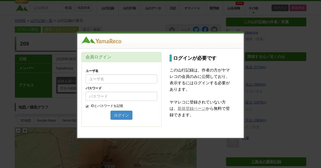Open 山行計画 menu
This screenshot has width=321, height=168.
(x=129, y=8)
